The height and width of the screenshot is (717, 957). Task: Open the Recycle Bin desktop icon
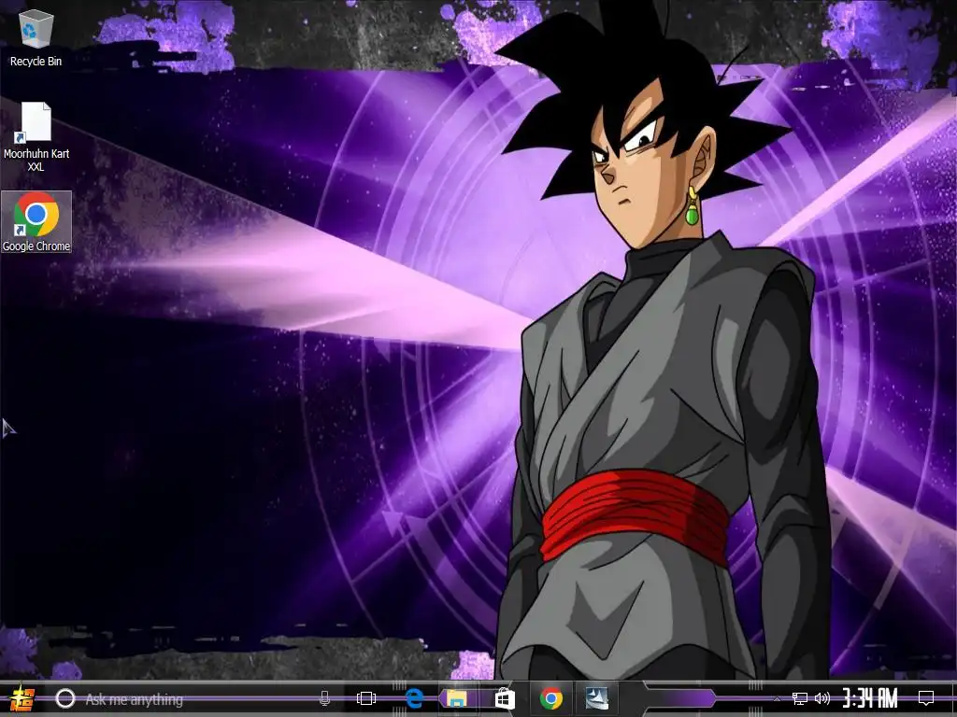[36, 37]
